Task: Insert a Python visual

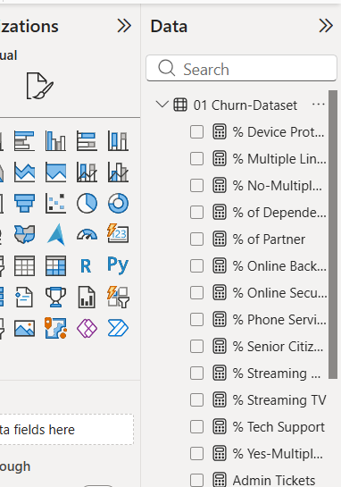Action: (118, 265)
